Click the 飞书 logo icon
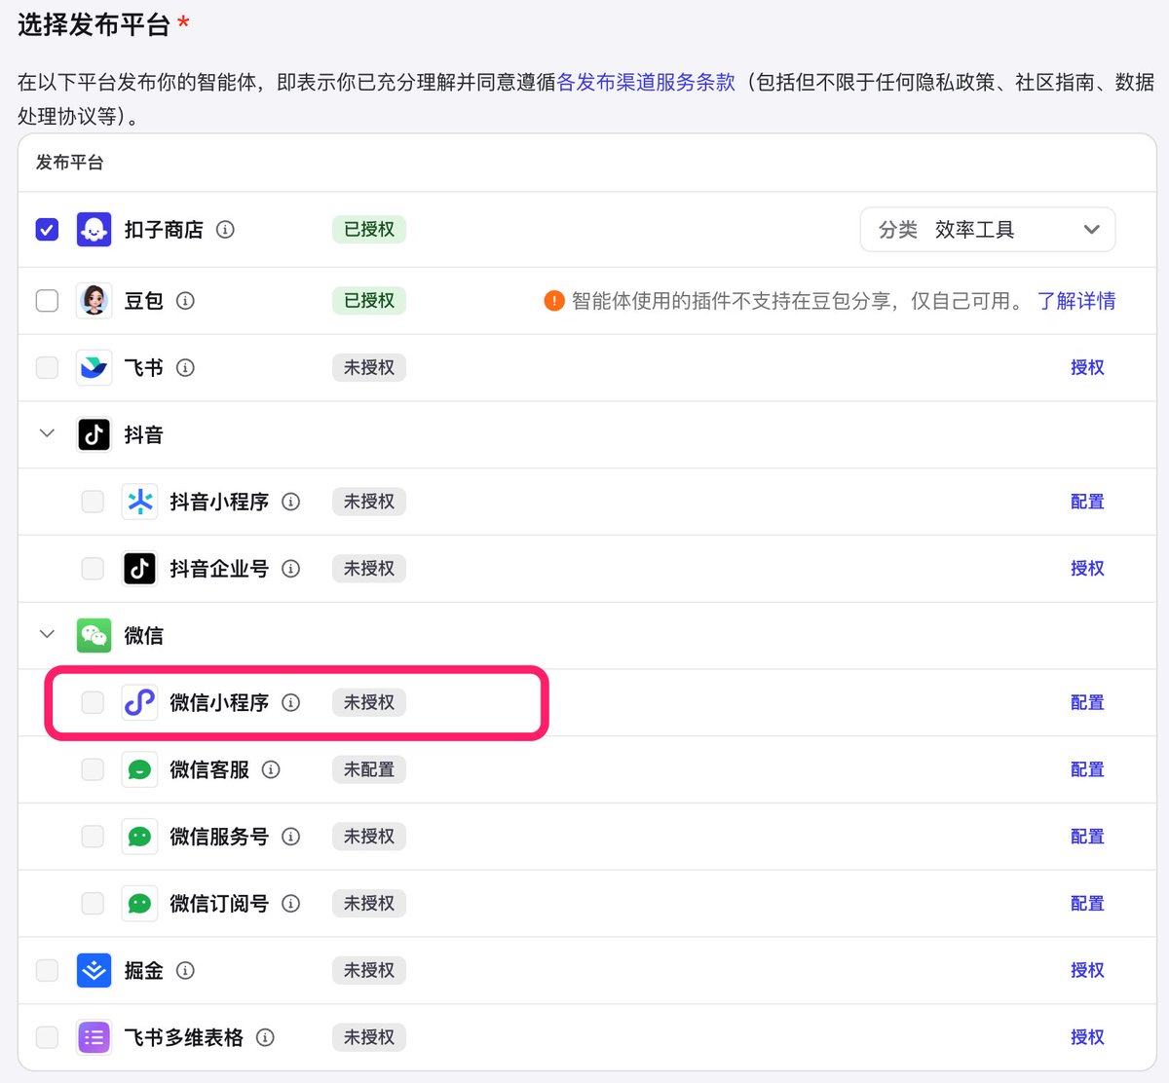 click(94, 368)
